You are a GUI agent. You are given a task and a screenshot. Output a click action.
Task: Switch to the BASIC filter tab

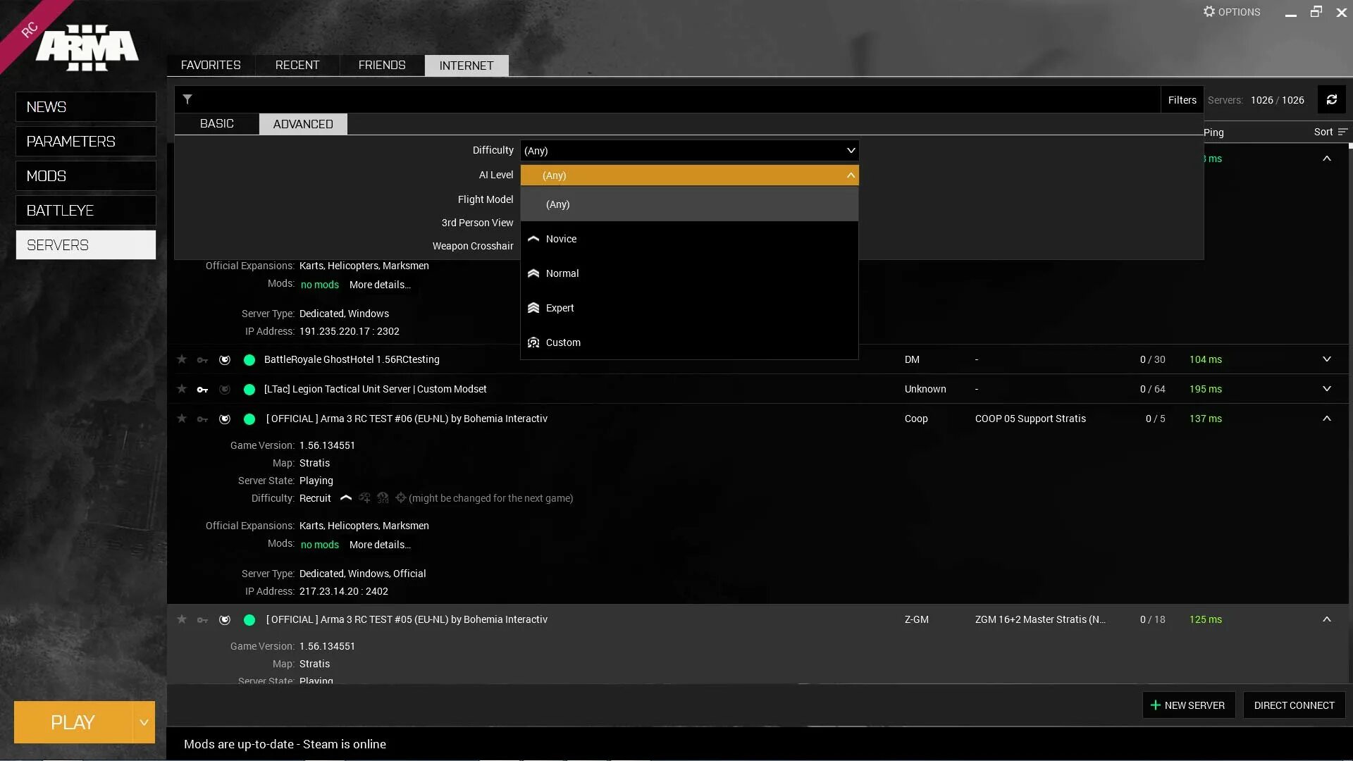pos(216,123)
